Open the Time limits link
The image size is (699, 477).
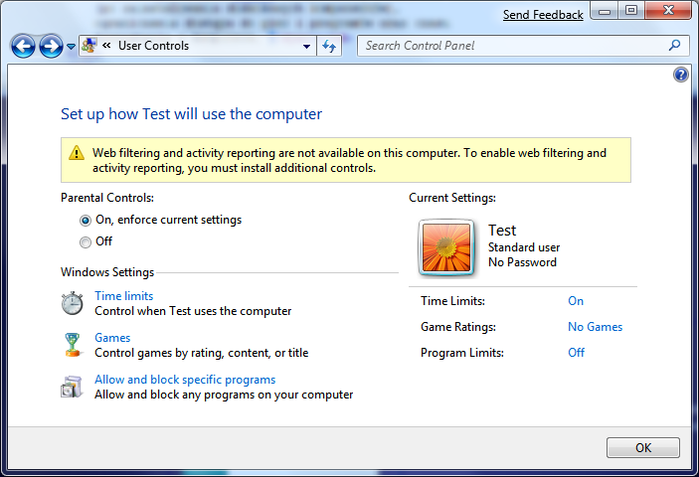(124, 296)
